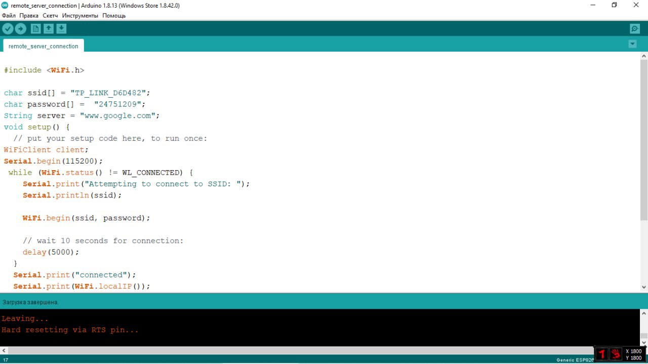Click the void setup() line
Screen dimensions: 648x364
tap(37, 127)
